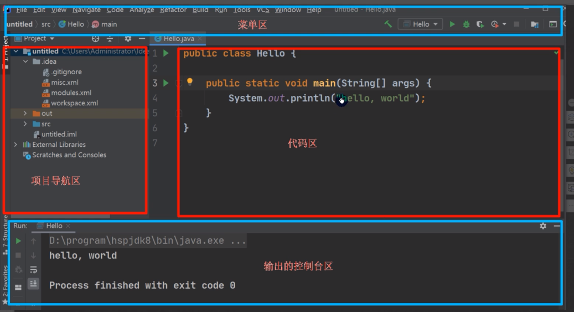Click up arrow in Run panel sidebar
The height and width of the screenshot is (312, 574).
pos(33,241)
